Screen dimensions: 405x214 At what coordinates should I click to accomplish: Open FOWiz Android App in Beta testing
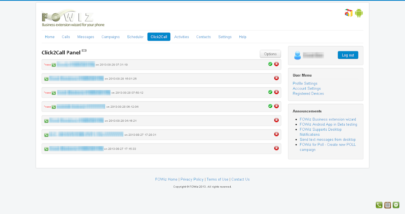click(329, 124)
